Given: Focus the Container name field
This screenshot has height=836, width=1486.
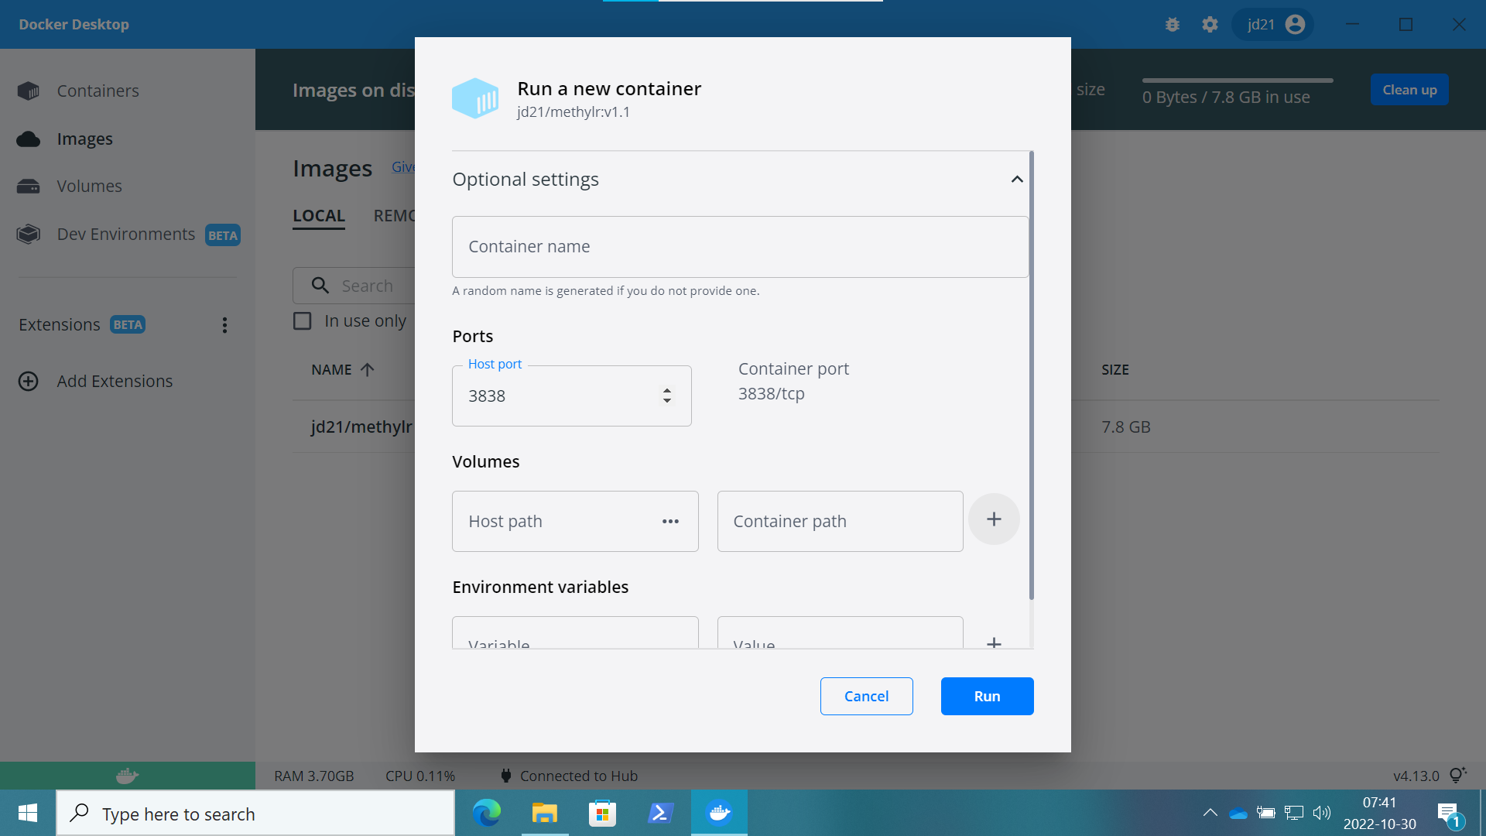Looking at the screenshot, I should [740, 247].
